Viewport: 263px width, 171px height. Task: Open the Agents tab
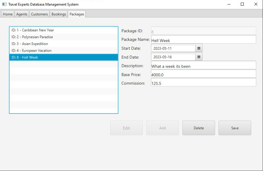[22, 14]
